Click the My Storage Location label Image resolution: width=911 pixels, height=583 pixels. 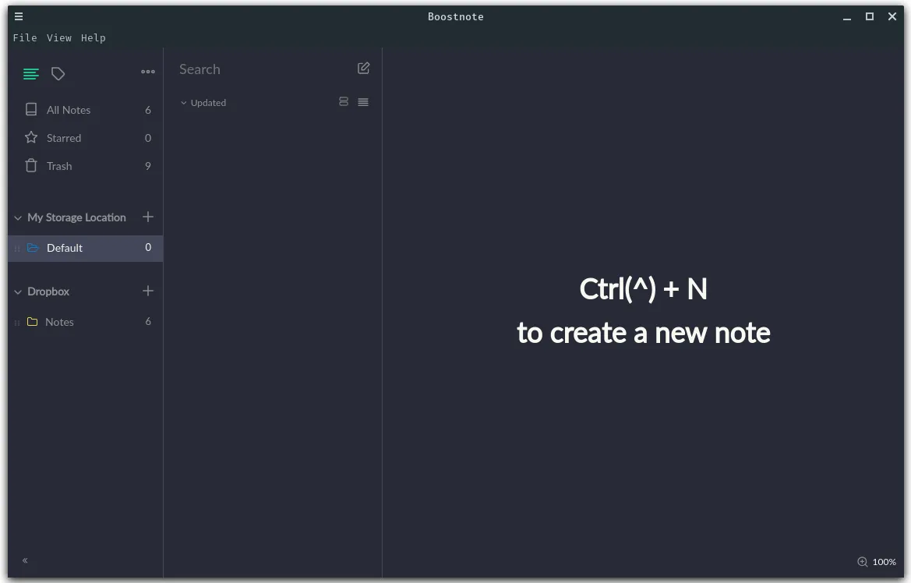76,217
